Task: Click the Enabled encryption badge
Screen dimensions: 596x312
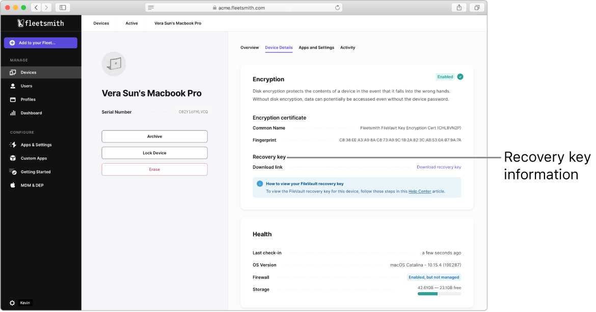Action: click(445, 77)
